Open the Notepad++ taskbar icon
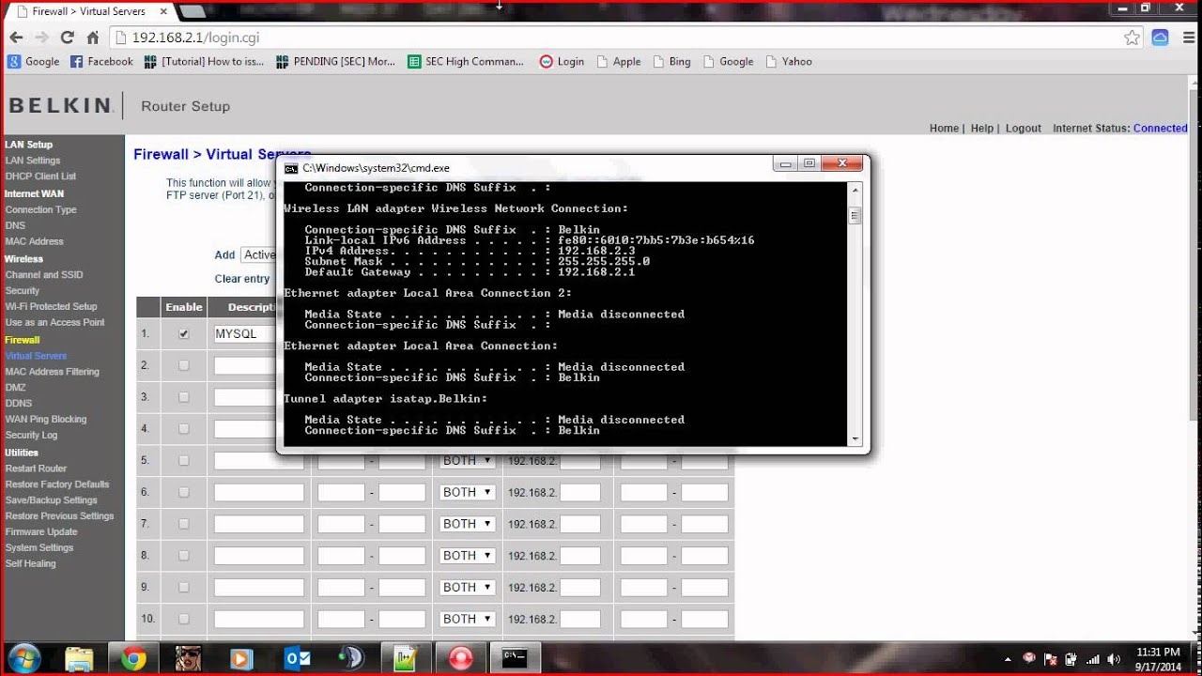The image size is (1202, 676). pyautogui.click(x=406, y=658)
